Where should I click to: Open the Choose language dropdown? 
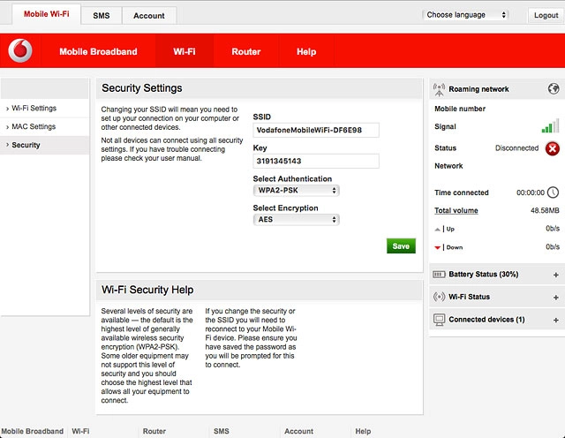tap(466, 15)
